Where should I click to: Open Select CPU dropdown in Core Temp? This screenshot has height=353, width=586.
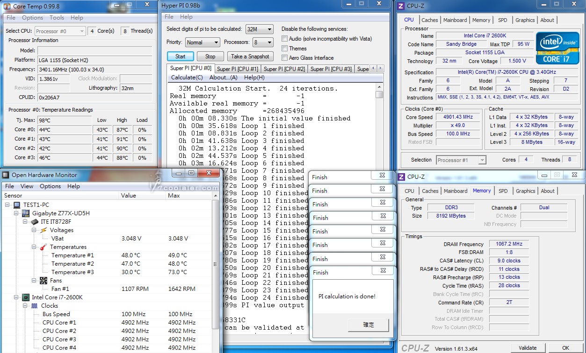[60, 31]
